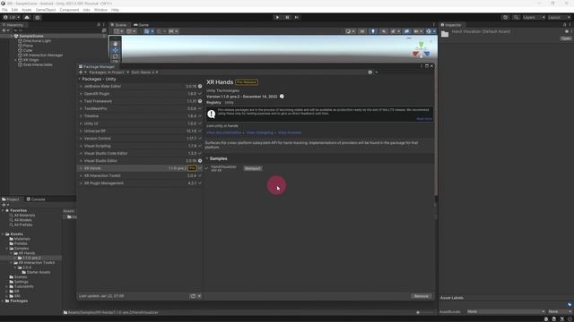The height and width of the screenshot is (322, 574).
Task: Select Directional Light in Hierarchy
Action: 37,41
